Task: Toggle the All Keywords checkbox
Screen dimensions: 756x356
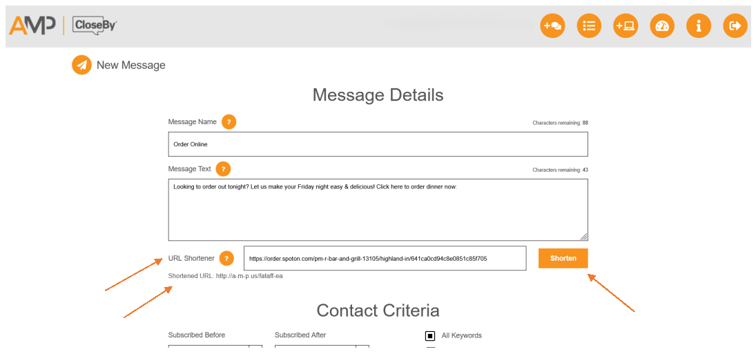Action: (x=430, y=336)
